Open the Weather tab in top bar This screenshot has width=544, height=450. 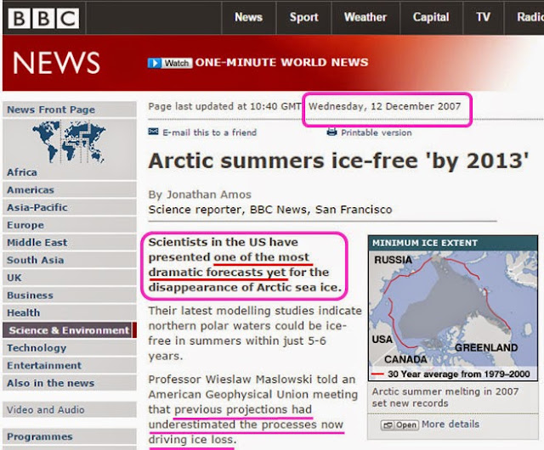point(365,17)
